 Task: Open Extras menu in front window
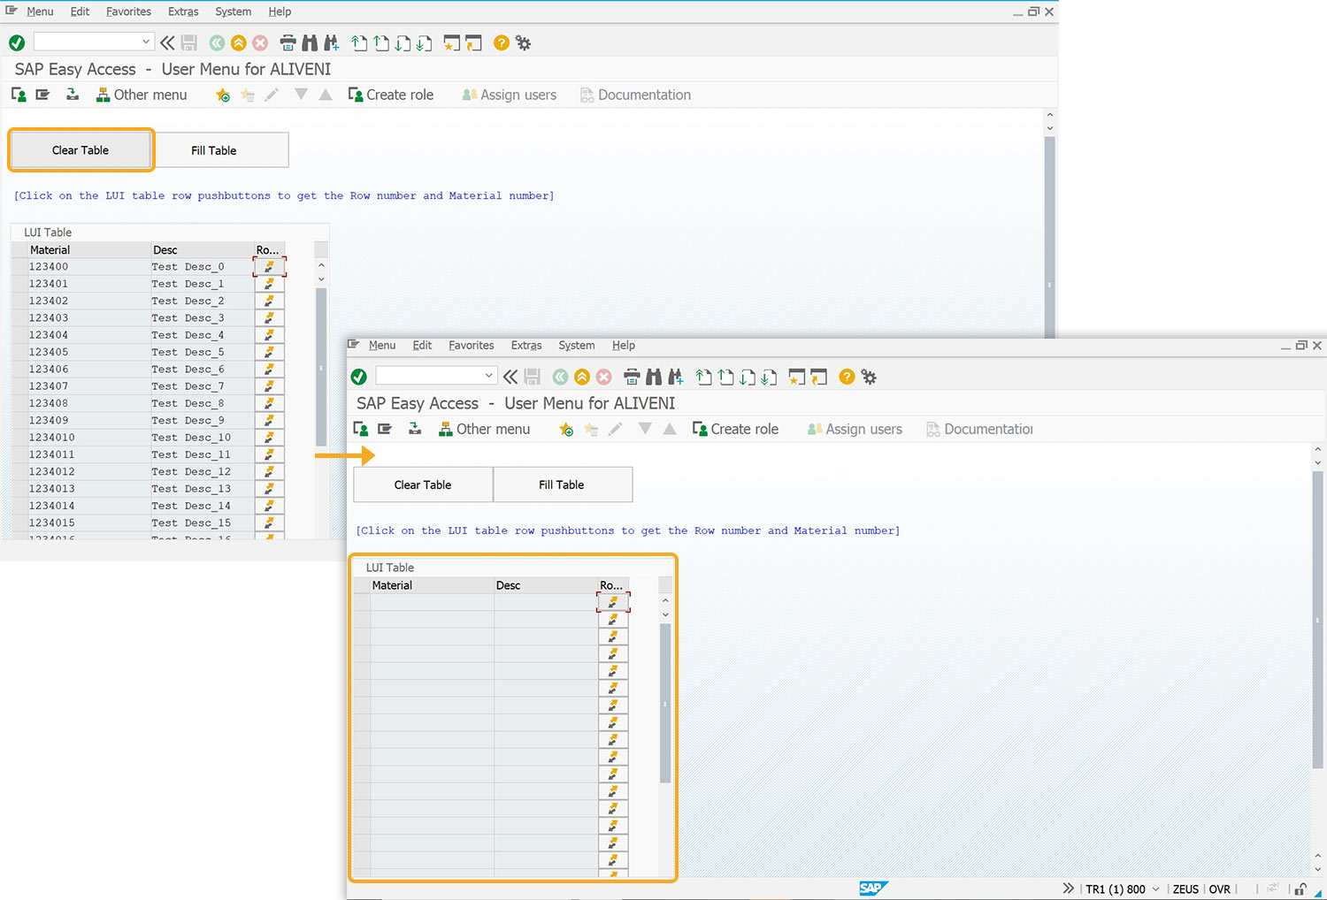click(526, 346)
